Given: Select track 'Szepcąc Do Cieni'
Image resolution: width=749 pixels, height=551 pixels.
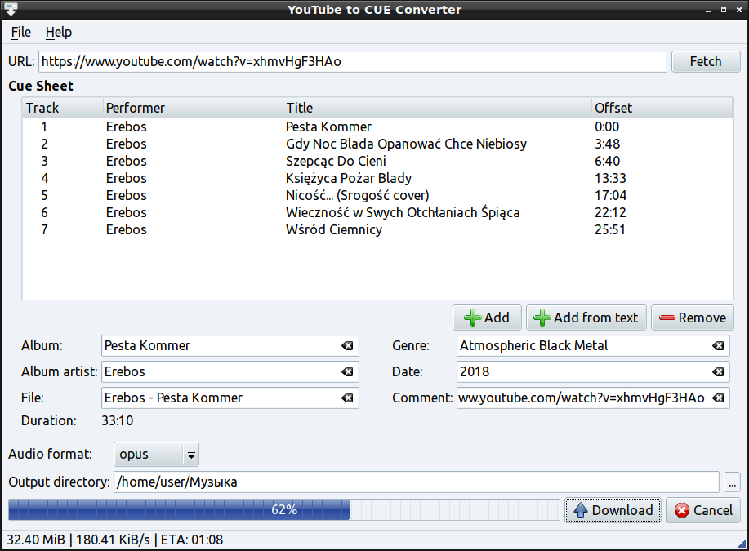Looking at the screenshot, I should point(377,162).
